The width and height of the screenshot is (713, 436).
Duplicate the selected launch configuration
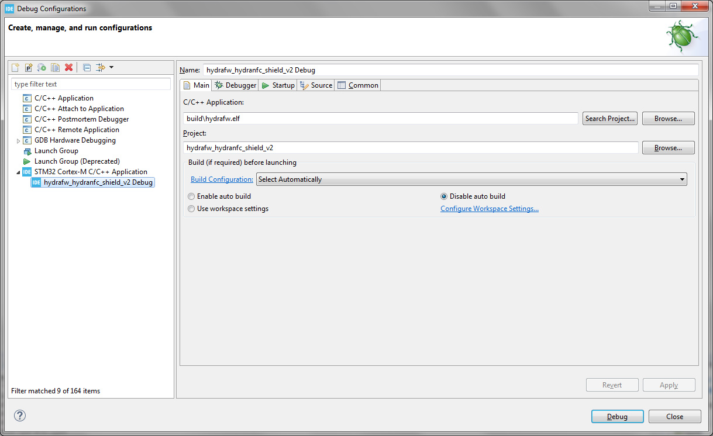point(55,68)
